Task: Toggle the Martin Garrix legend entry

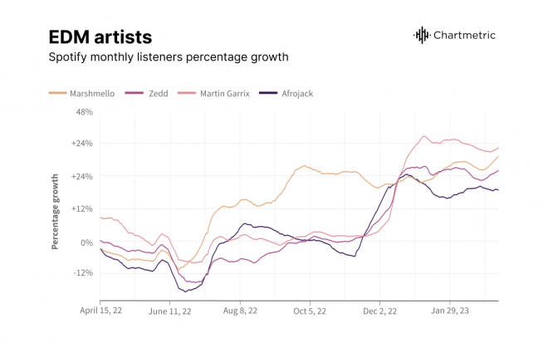Action: coord(224,93)
